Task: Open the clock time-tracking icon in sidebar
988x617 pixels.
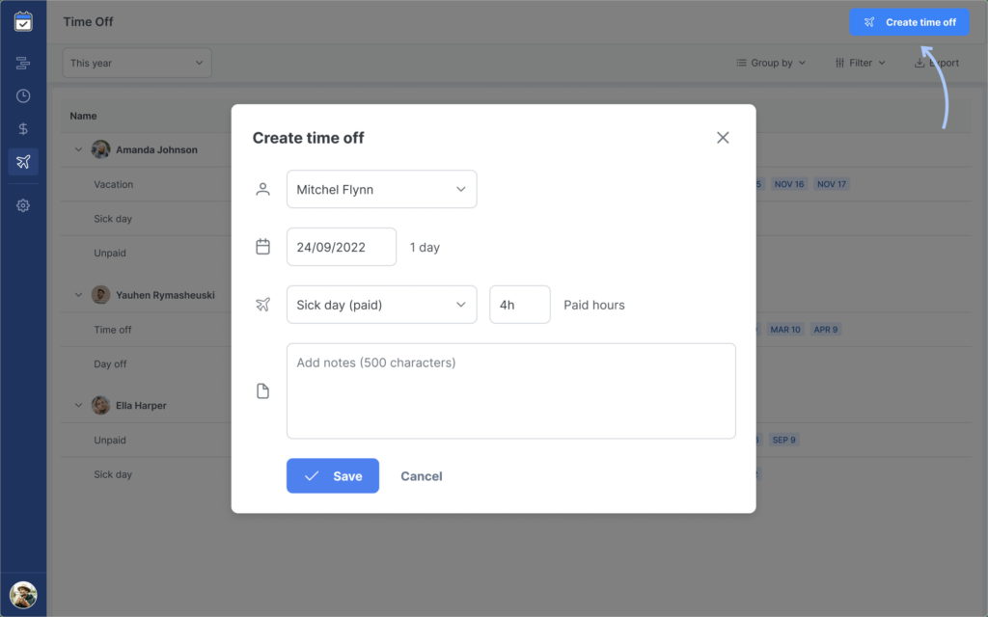Action: [x=23, y=95]
